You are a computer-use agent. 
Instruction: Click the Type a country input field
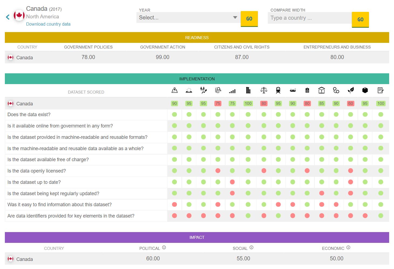309,18
